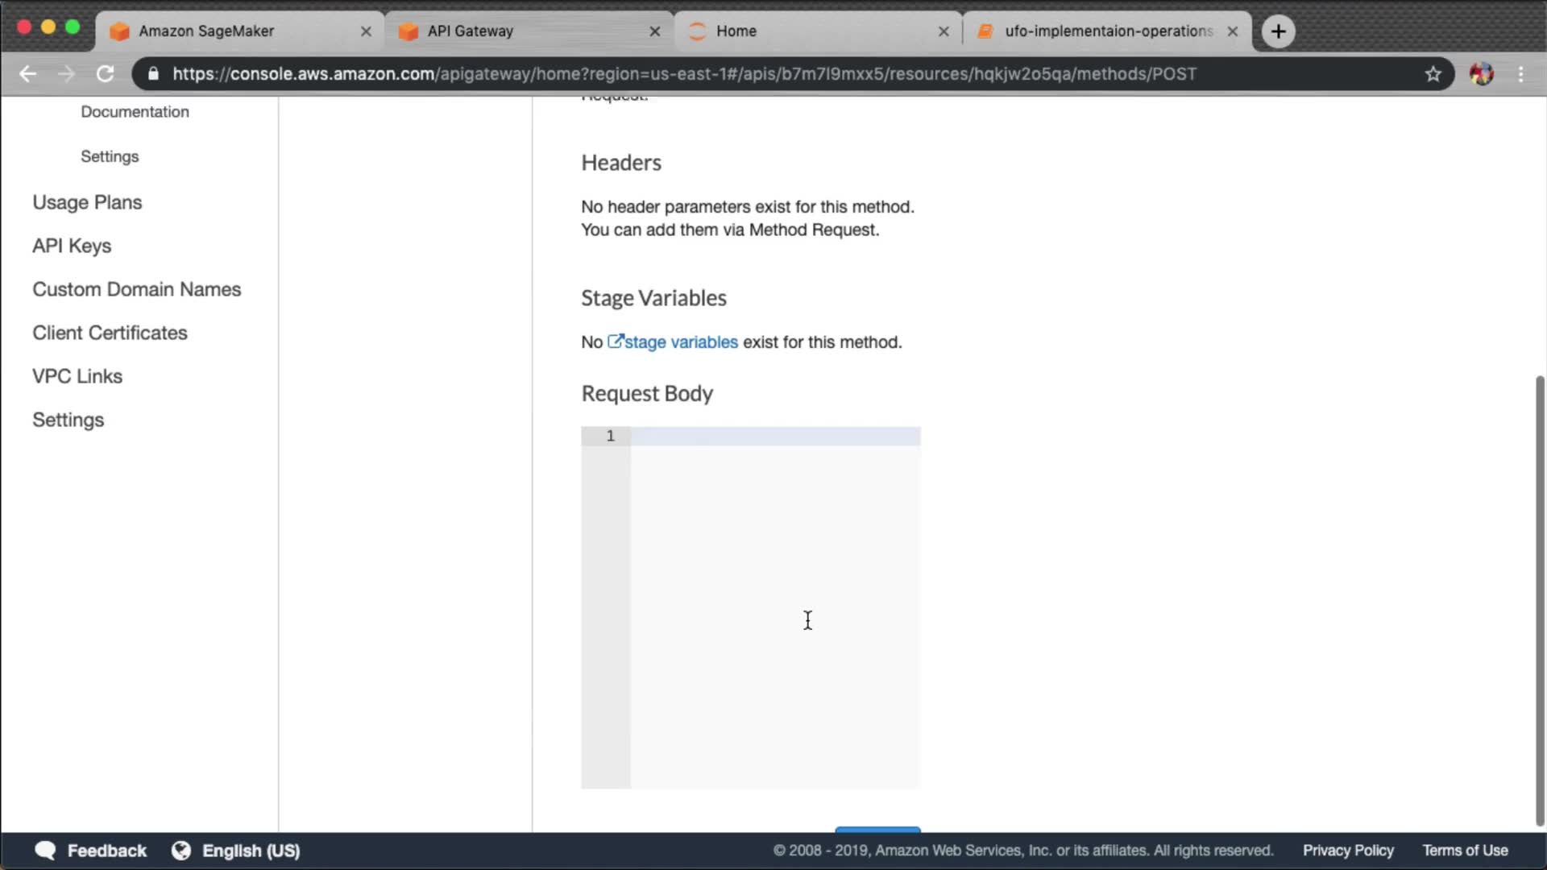Click the browser back arrow
The width and height of the screenshot is (1547, 870).
click(x=28, y=74)
